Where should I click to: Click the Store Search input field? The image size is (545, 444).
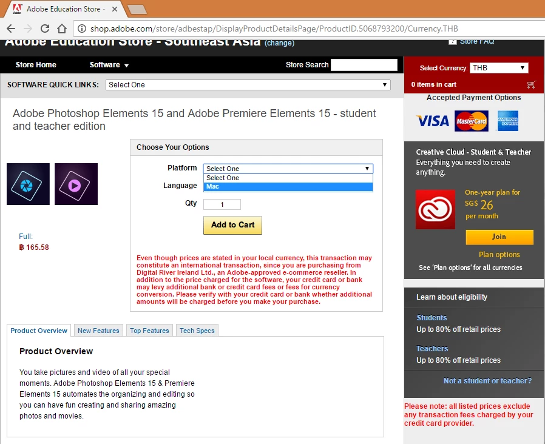pyautogui.click(x=364, y=65)
